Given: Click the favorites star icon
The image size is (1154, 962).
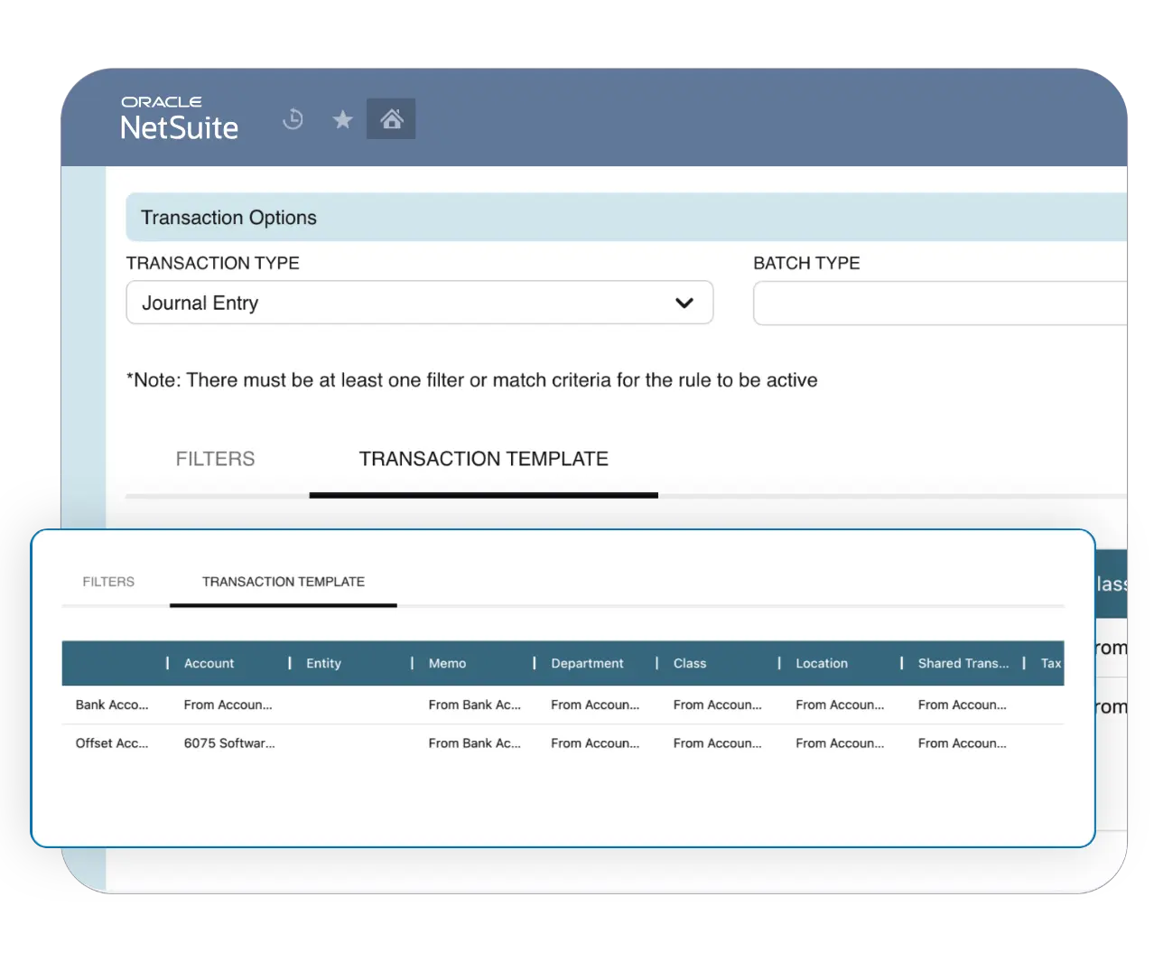Looking at the screenshot, I should click(342, 119).
